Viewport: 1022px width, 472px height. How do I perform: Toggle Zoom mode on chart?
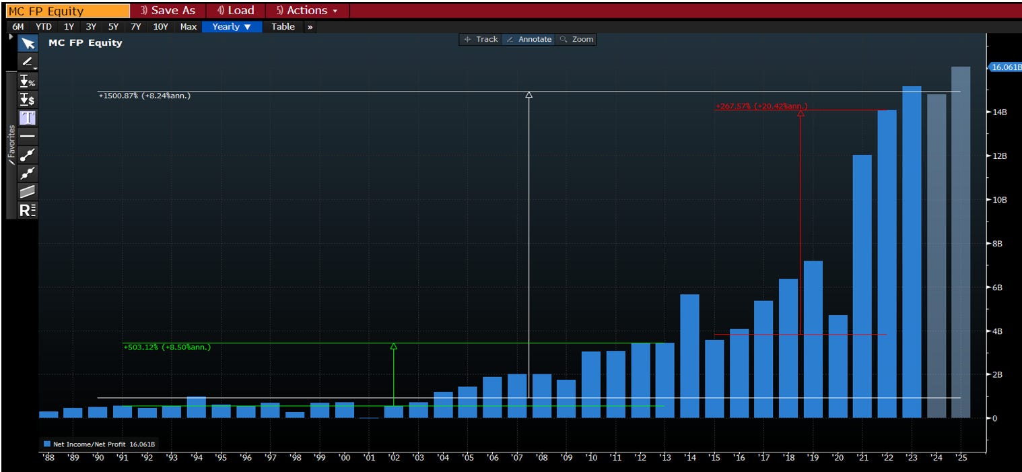pos(576,39)
